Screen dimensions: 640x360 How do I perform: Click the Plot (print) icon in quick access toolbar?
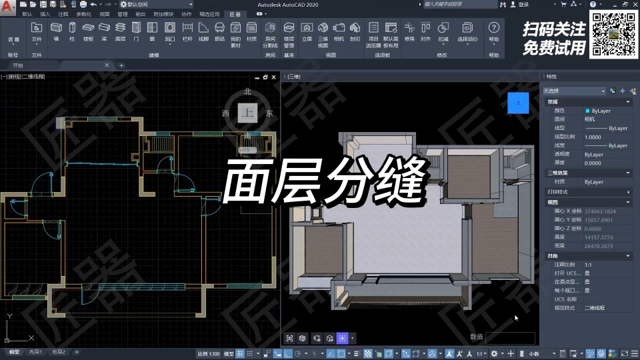pos(83,5)
